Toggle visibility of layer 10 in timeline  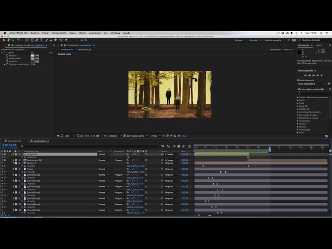[x=2, y=204]
